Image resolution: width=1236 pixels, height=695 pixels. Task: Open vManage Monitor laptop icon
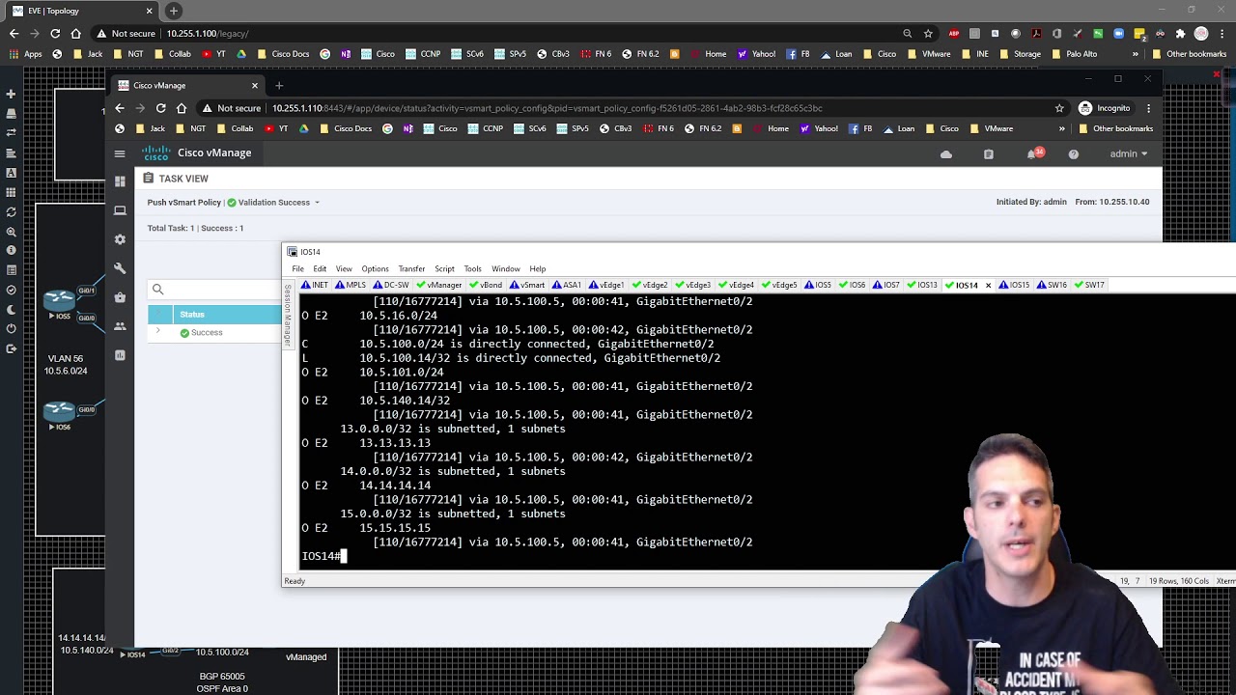[120, 210]
